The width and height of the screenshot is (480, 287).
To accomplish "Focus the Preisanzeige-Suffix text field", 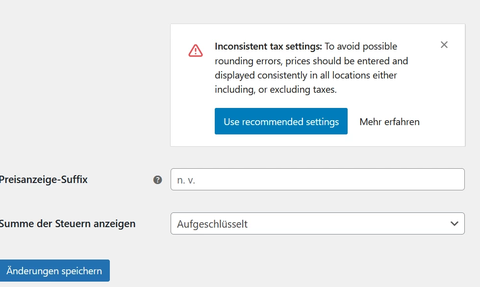I will [x=317, y=179].
